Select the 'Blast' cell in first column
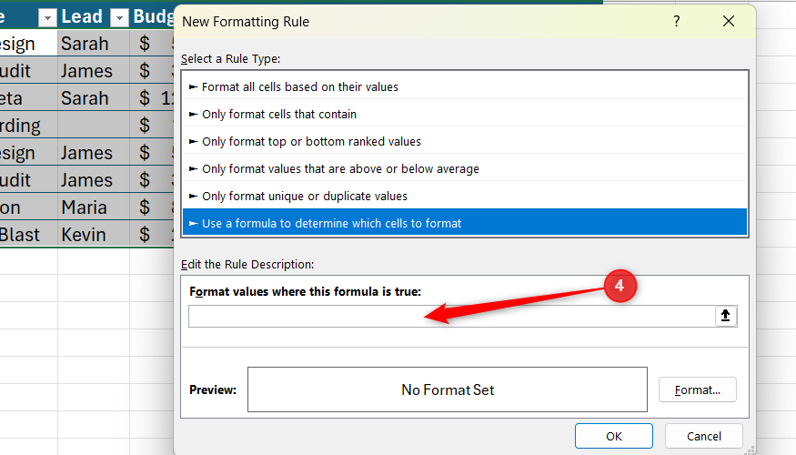The width and height of the screenshot is (796, 455). click(28, 235)
